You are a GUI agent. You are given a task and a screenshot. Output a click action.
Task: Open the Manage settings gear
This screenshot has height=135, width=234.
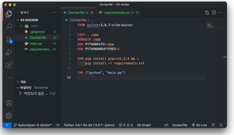(x=9, y=116)
